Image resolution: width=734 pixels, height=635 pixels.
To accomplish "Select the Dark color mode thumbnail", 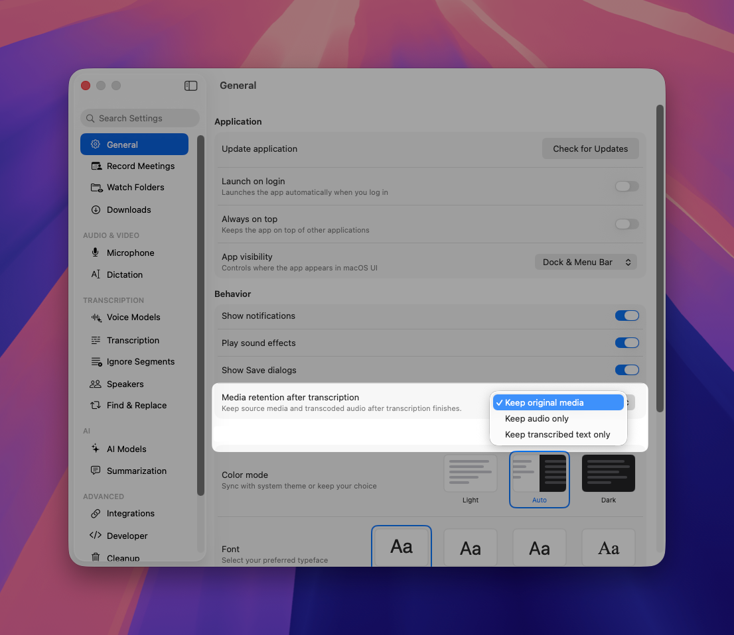I will pyautogui.click(x=608, y=473).
